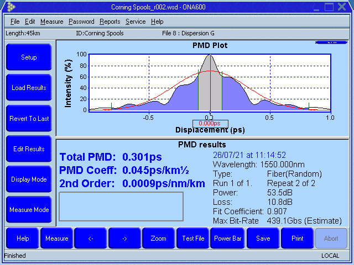Image resolution: width=354 pixels, height=265 pixels.
Task: Click the Load Results button
Action: [x=29, y=88]
